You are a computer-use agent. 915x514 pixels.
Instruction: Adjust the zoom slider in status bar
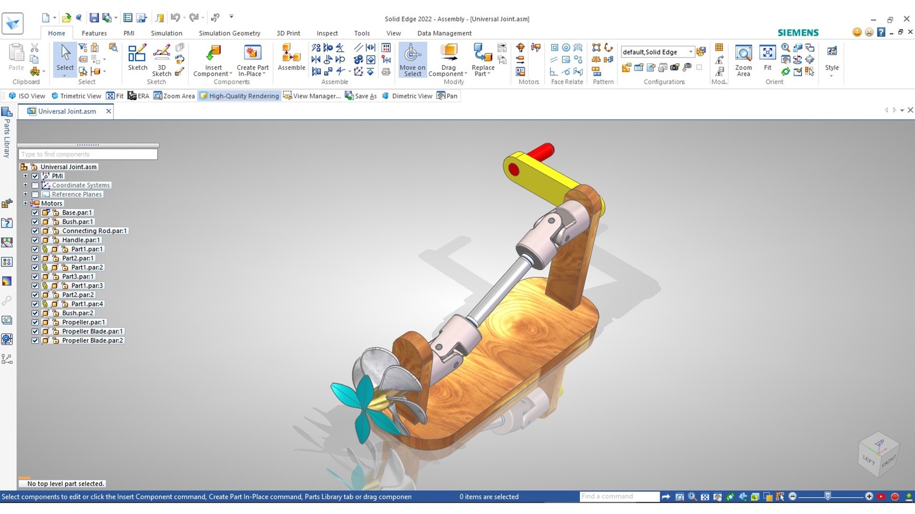coord(828,496)
